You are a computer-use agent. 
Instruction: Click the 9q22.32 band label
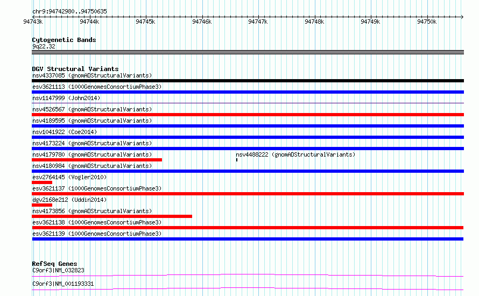(44, 46)
